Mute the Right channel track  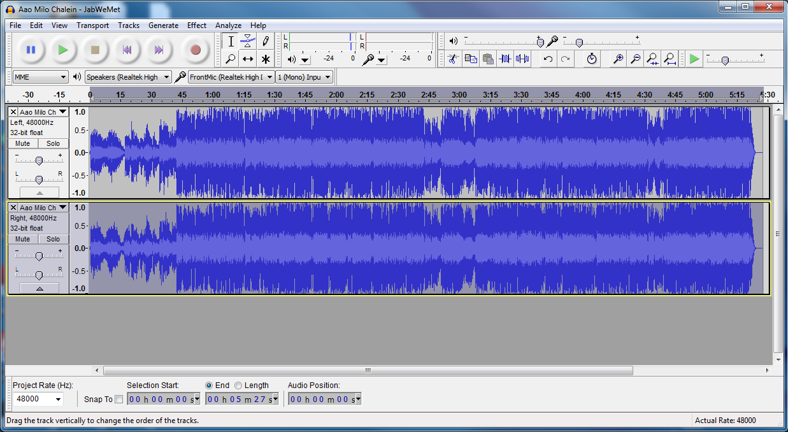pos(22,239)
